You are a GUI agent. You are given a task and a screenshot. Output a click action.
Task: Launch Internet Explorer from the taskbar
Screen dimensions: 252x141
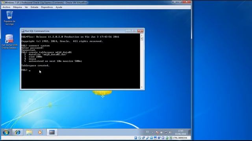click(x=17, y=132)
